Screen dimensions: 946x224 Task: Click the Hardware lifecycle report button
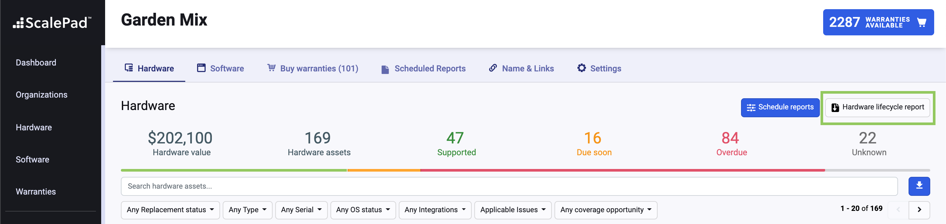coord(877,107)
